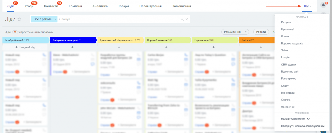Click the search magnifier icon
Viewport: 332px width, 133px height.
click(182, 19)
